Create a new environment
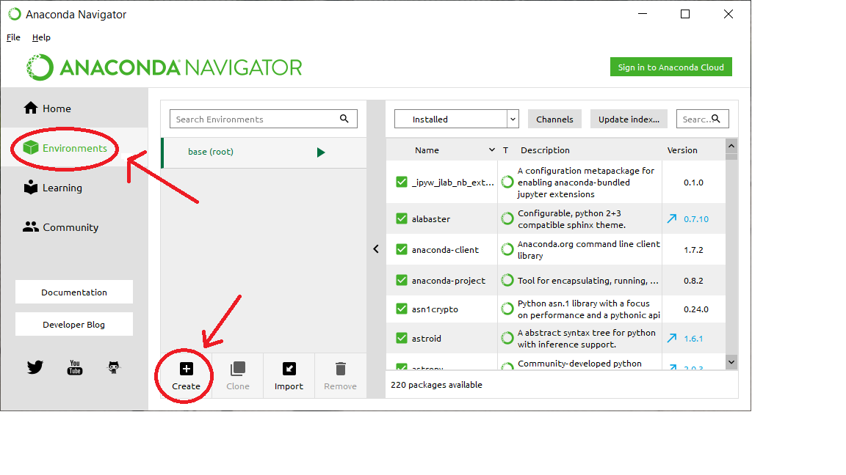Image resolution: width=846 pixels, height=475 pixels. click(186, 376)
